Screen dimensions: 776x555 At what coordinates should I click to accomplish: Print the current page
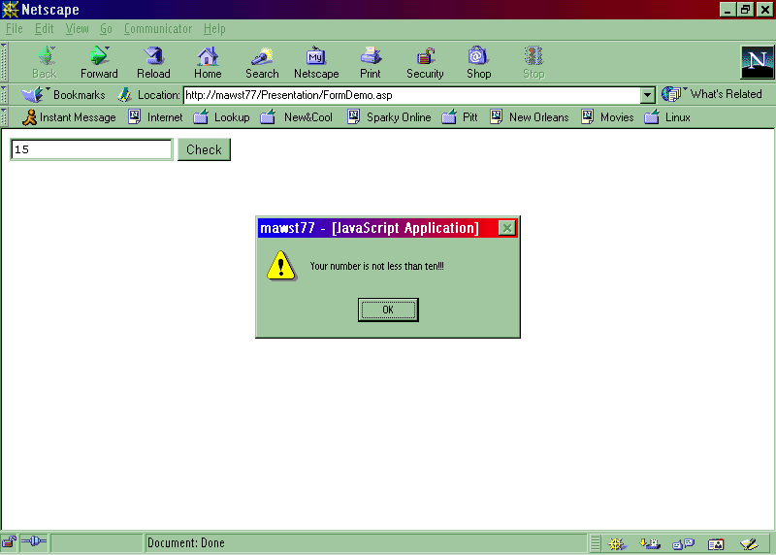[371, 62]
